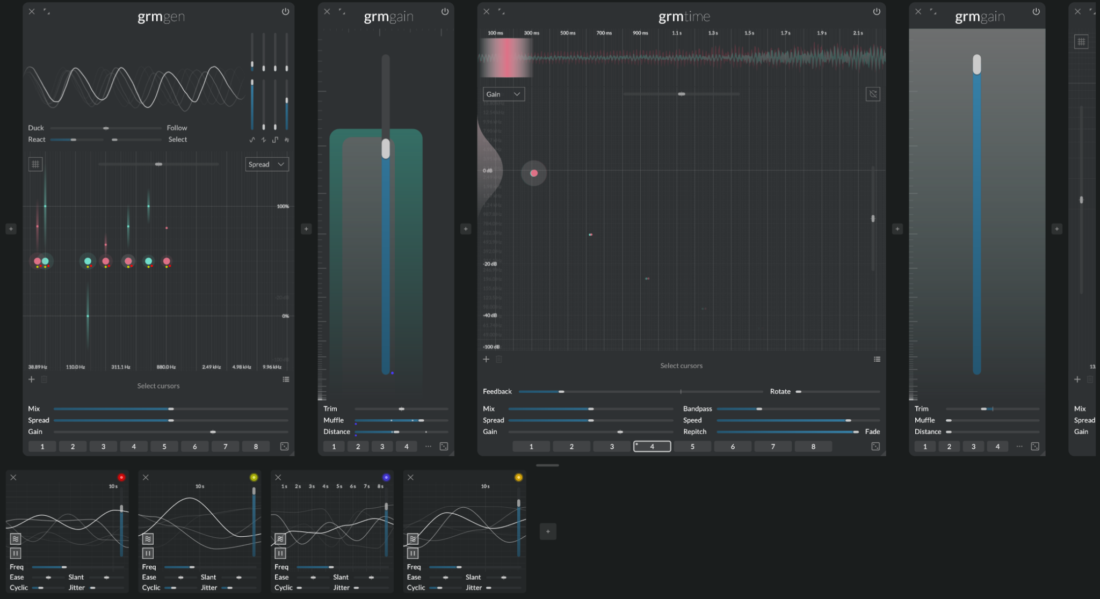The width and height of the screenshot is (1100, 599).
Task: Expand the grmgen module view icon
Action: 47,11
